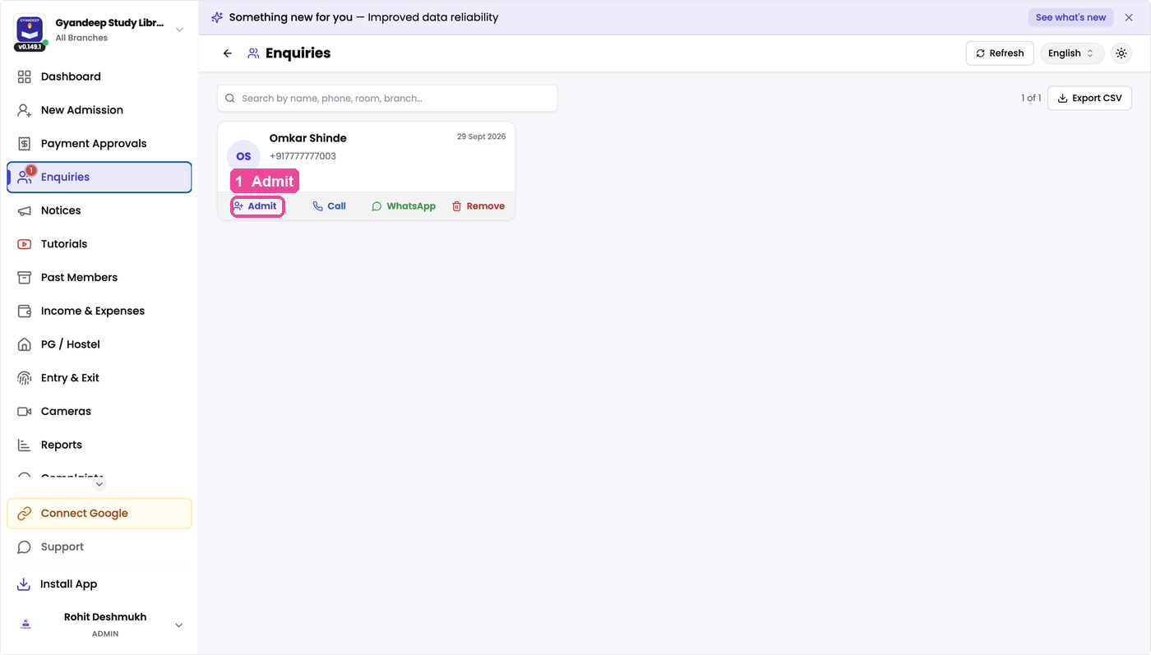
Task: Click the phone number +917777777003
Action: tap(303, 156)
